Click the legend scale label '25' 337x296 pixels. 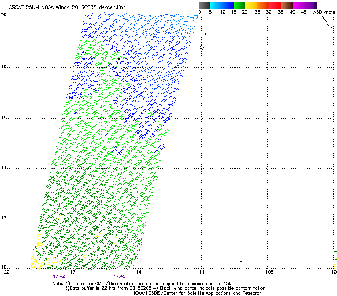pos(257,12)
